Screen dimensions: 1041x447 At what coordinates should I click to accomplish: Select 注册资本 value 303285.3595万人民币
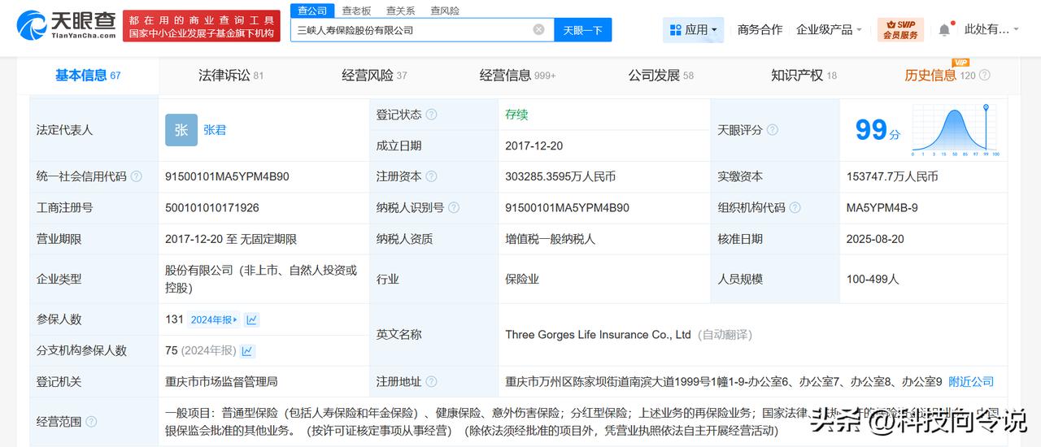coord(560,176)
